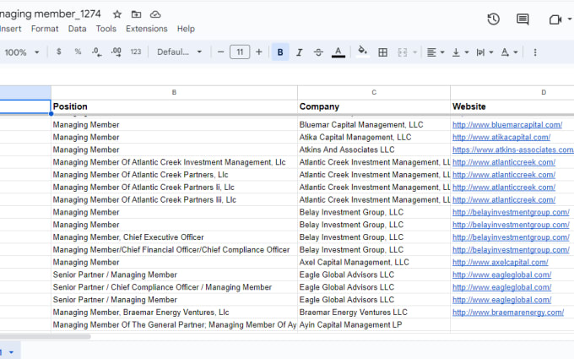Viewport: 574px width, 359px height.
Task: Open zoom level 100% dropdown
Action: [x=21, y=52]
